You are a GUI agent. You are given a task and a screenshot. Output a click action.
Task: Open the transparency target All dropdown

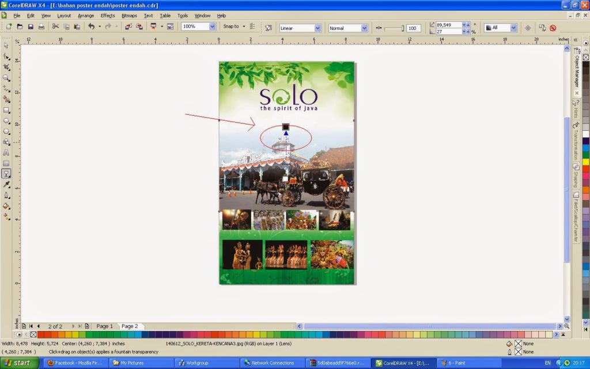(x=513, y=28)
